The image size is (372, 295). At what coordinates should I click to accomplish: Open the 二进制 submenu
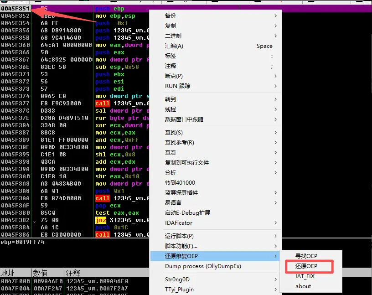click(216, 36)
